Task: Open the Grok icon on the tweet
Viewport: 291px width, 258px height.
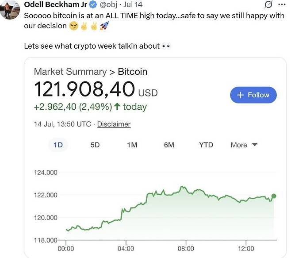Action: tap(268, 5)
